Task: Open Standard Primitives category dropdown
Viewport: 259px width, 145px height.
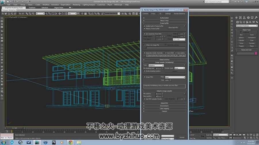Action: click(x=247, y=26)
